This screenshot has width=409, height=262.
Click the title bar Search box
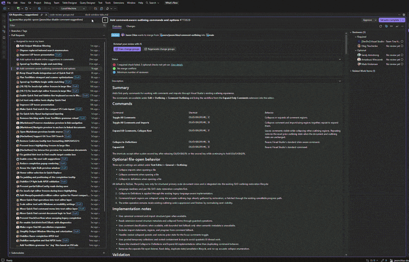[152, 3]
